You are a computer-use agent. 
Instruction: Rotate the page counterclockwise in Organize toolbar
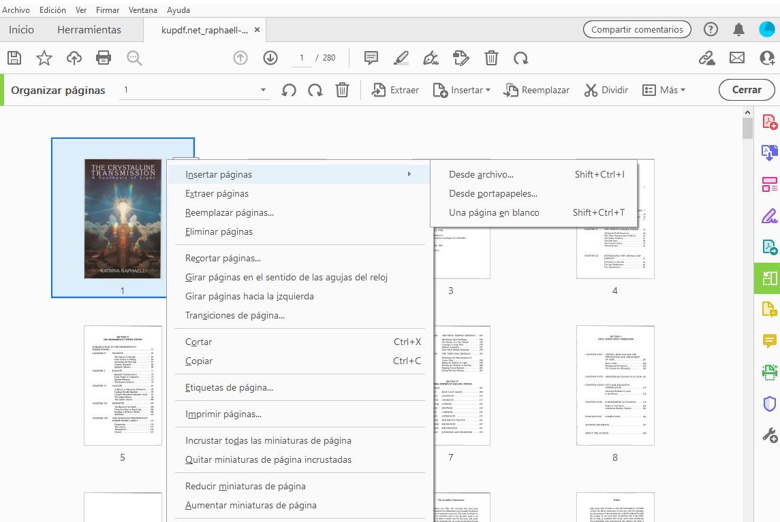(x=288, y=89)
